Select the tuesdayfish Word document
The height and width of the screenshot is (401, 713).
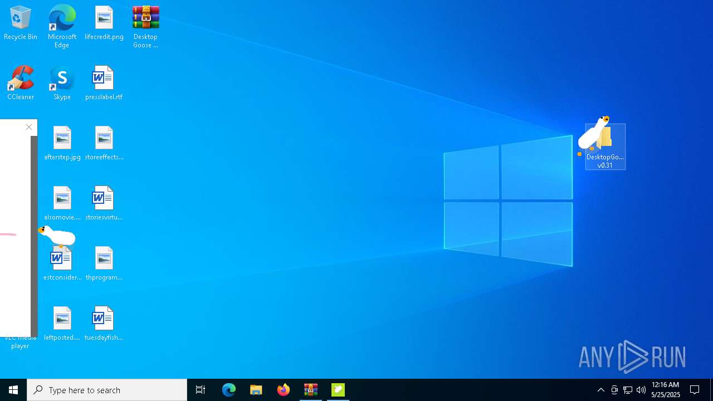pyautogui.click(x=104, y=324)
